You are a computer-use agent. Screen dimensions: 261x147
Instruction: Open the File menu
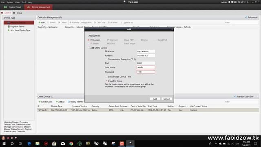coord(3,2)
